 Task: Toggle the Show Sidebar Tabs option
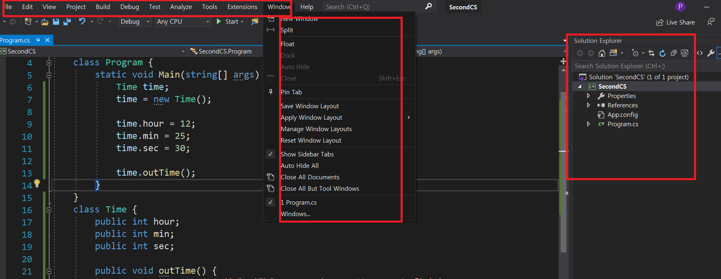[x=307, y=154]
